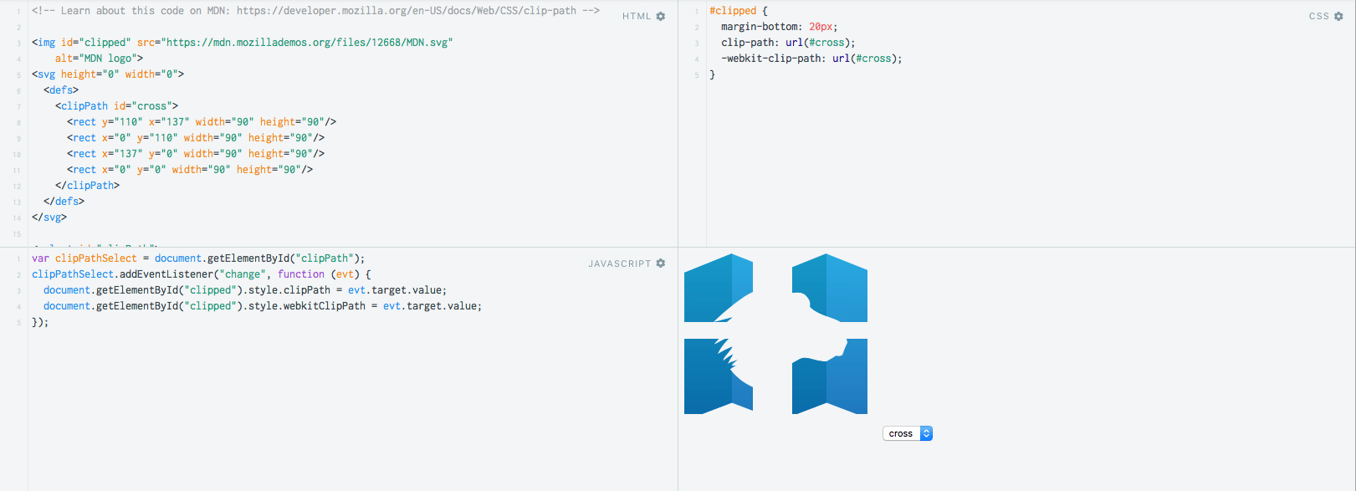This screenshot has width=1356, height=491.
Task: Click the MDN.svg src attribute value
Action: [x=307, y=43]
